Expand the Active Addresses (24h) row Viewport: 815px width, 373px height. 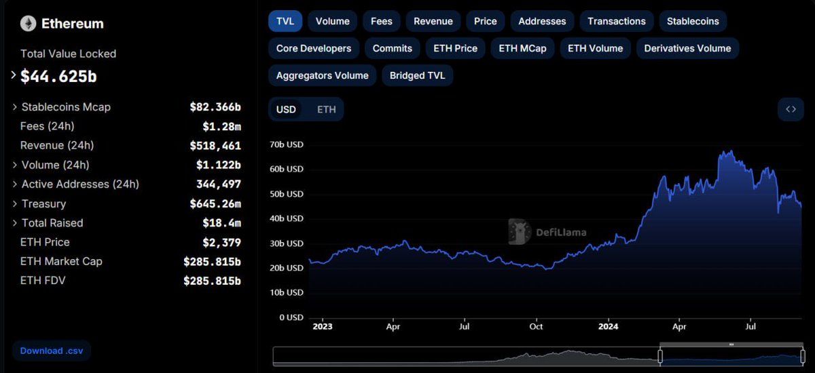click(15, 184)
